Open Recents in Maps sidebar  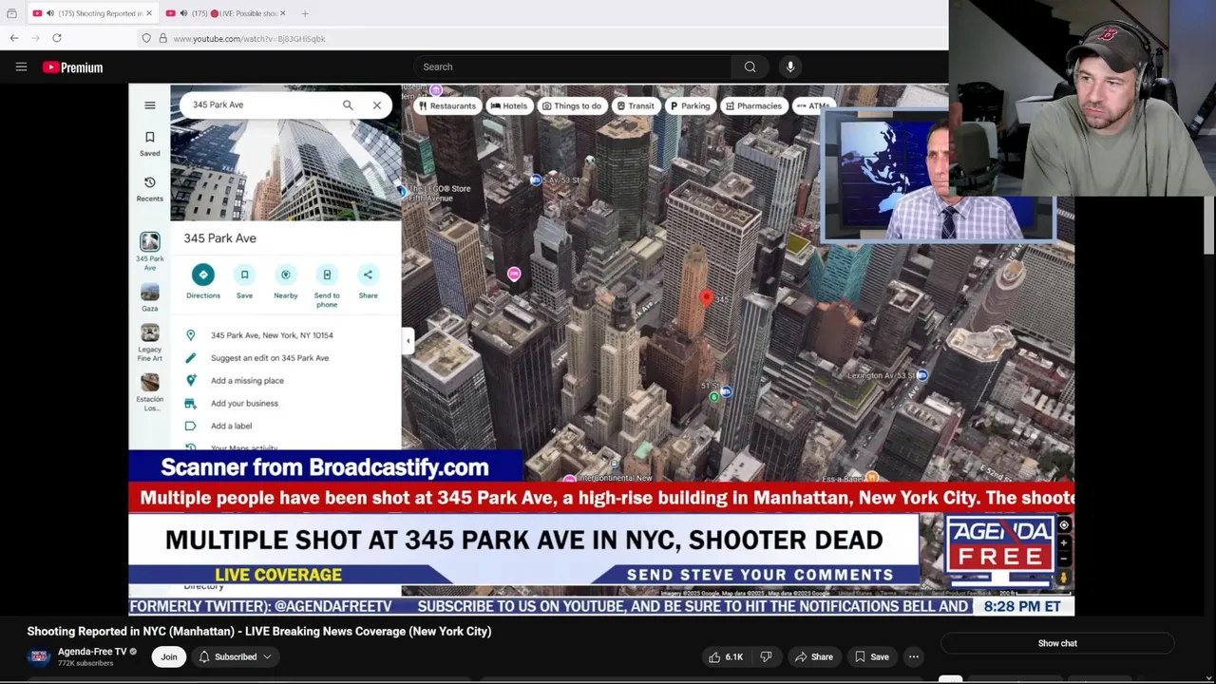click(x=150, y=189)
